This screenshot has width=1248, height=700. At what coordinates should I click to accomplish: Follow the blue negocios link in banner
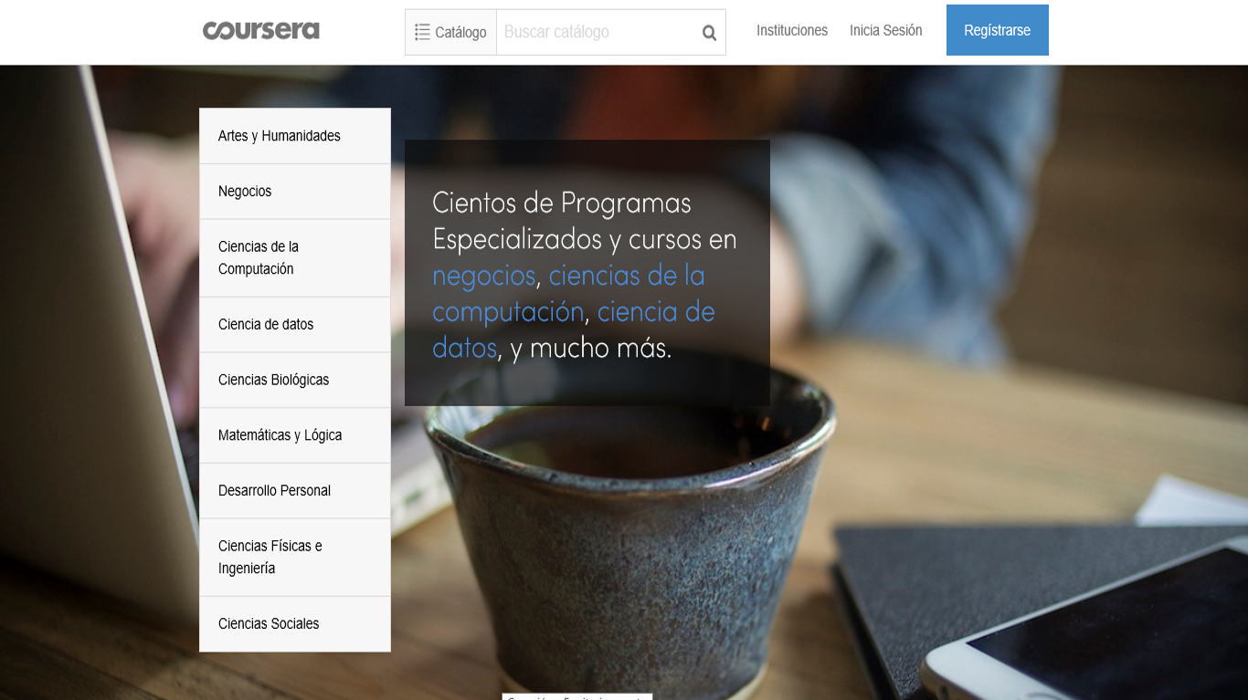click(x=483, y=276)
